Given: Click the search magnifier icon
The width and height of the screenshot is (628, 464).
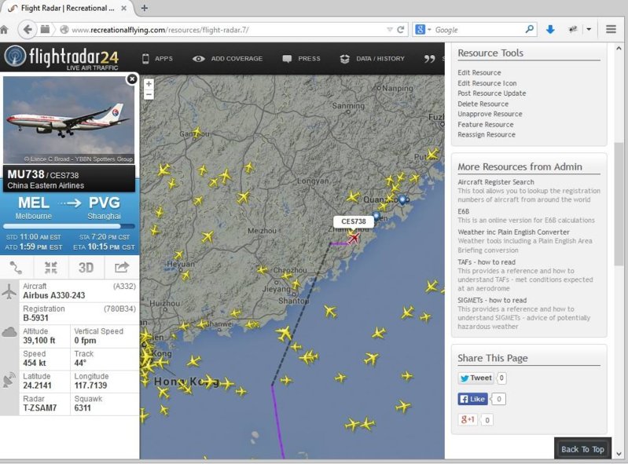Looking at the screenshot, I should click(x=530, y=29).
